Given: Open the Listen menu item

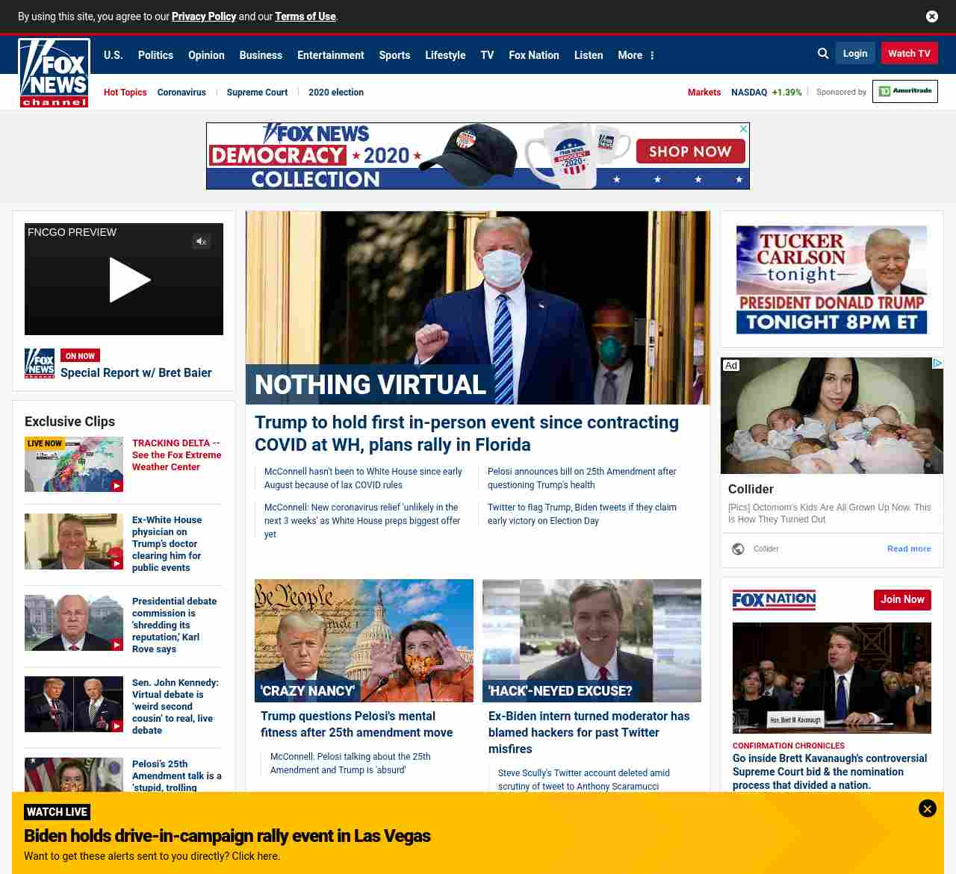Looking at the screenshot, I should (589, 55).
